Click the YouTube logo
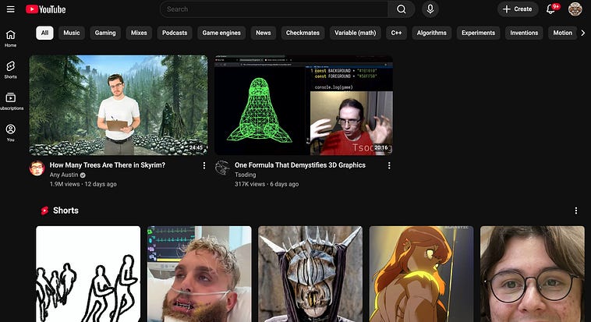 tap(45, 9)
